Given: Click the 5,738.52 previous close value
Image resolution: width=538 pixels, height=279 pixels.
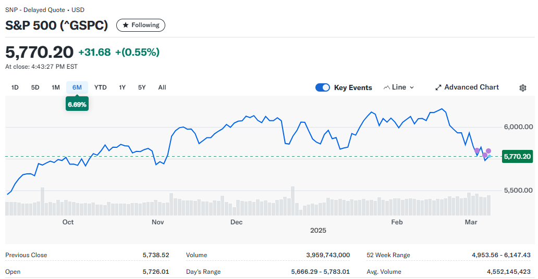Looking at the screenshot, I should [156, 255].
